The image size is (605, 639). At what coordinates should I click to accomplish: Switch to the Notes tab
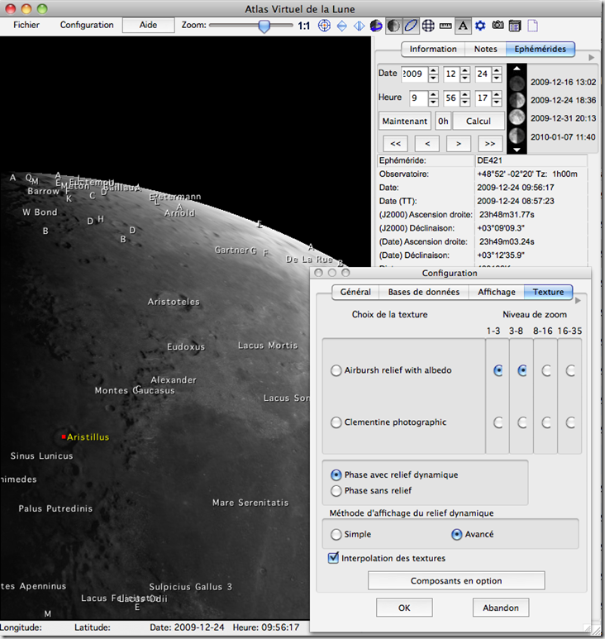click(x=485, y=49)
